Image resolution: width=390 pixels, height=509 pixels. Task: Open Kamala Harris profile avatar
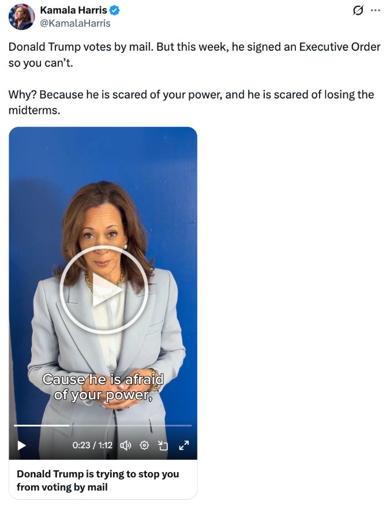coord(21,17)
